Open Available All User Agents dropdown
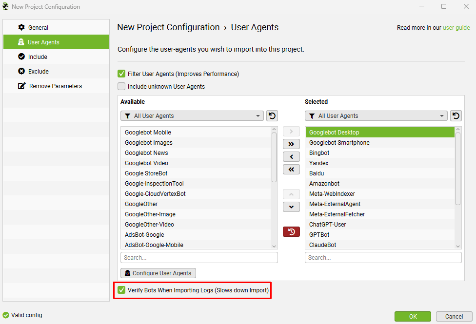 (192, 116)
